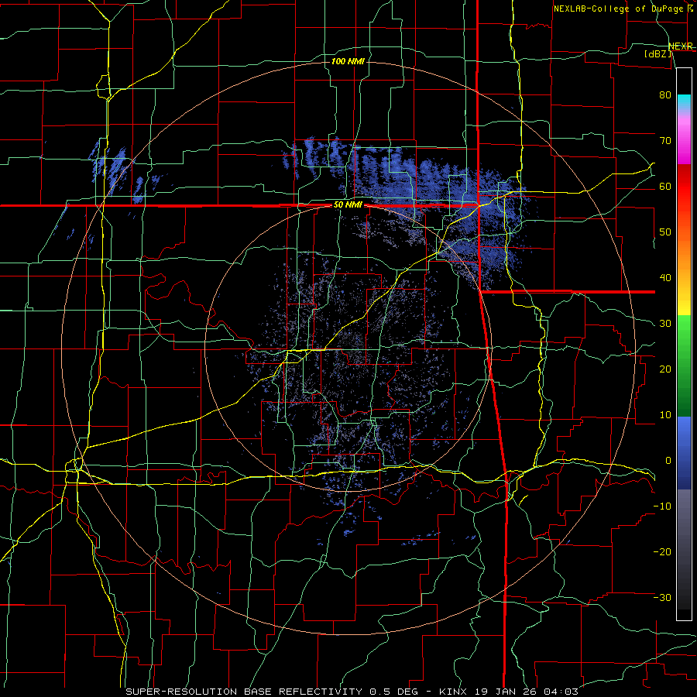Click the "19 JAN 26 04:03" timestamp text
Viewport: 697px width, 697px height.
point(525,692)
